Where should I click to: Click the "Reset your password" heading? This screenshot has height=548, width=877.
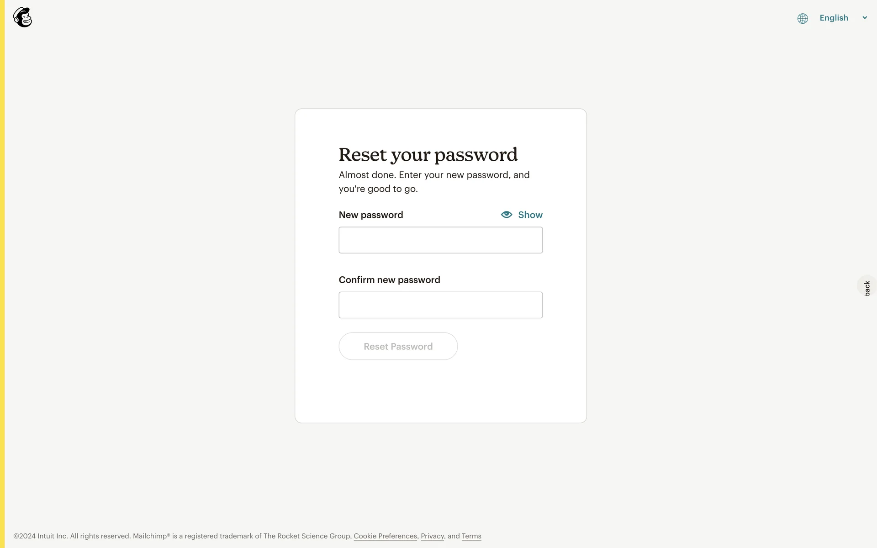pyautogui.click(x=428, y=155)
